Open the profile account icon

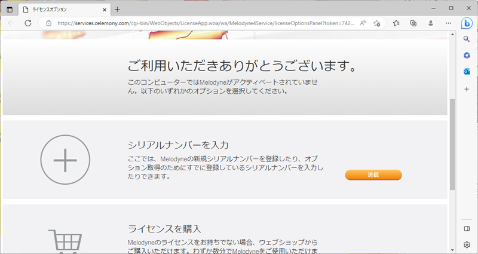(431, 23)
